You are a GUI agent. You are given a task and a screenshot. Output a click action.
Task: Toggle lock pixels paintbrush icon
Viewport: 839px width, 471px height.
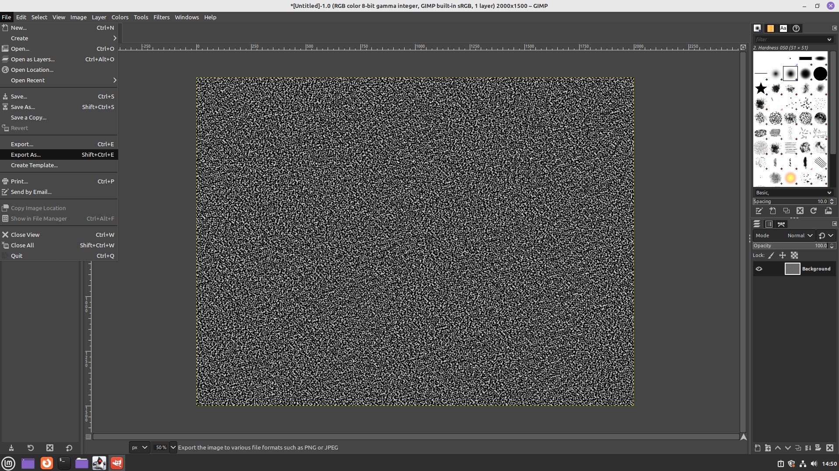click(x=771, y=255)
